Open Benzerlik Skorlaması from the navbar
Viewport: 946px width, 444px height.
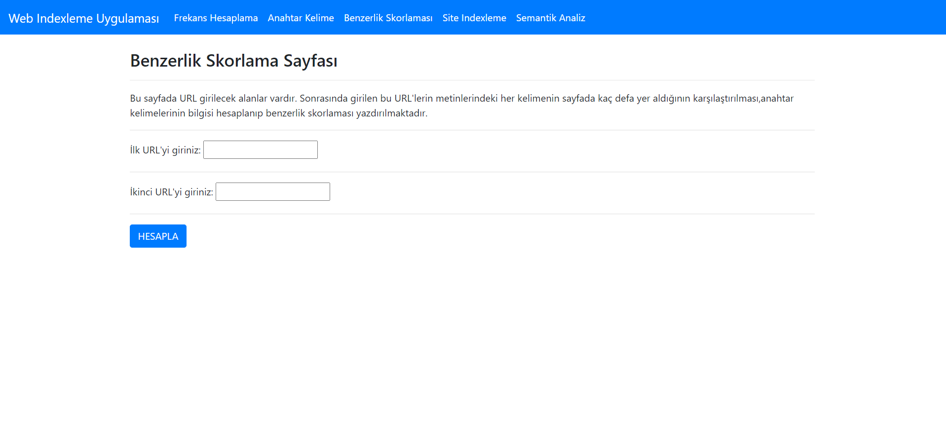388,18
